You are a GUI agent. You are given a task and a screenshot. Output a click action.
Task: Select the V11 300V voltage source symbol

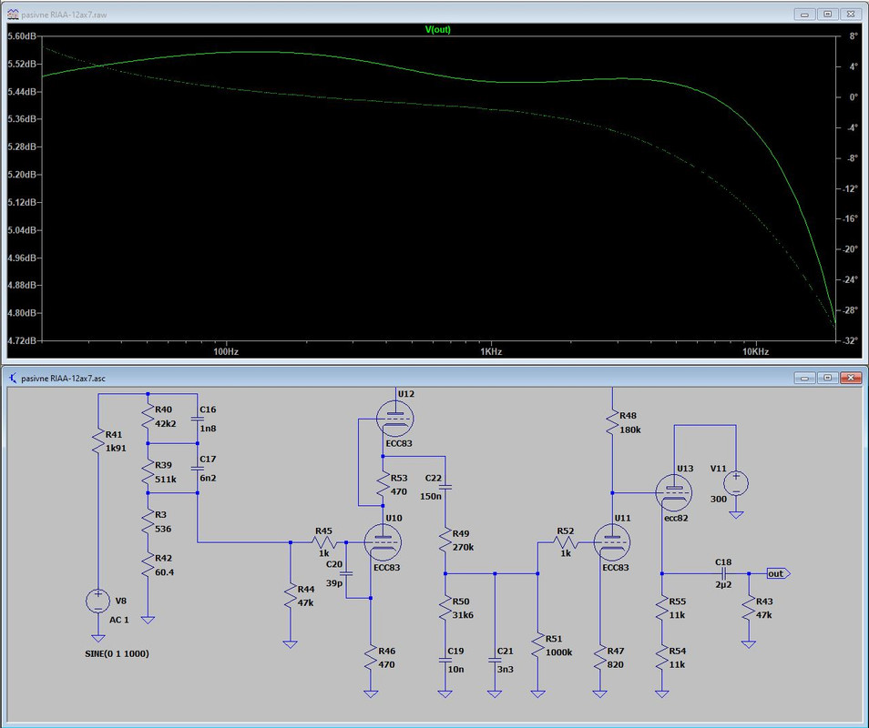(x=736, y=482)
